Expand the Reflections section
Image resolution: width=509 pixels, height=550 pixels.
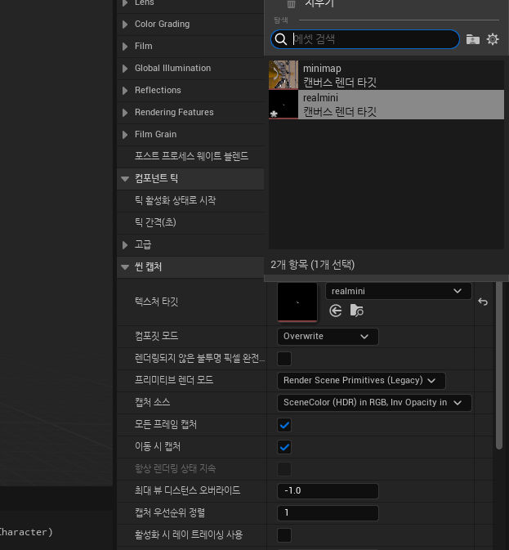coord(125,91)
